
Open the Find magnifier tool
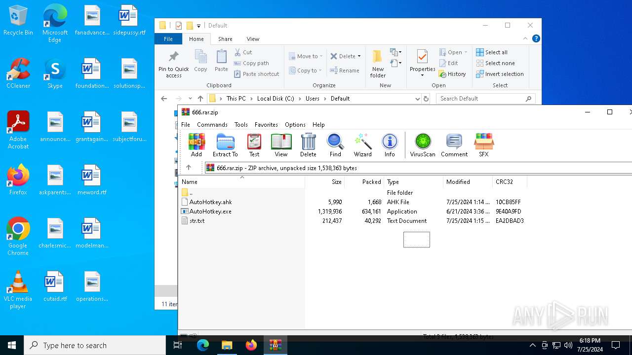tap(335, 145)
